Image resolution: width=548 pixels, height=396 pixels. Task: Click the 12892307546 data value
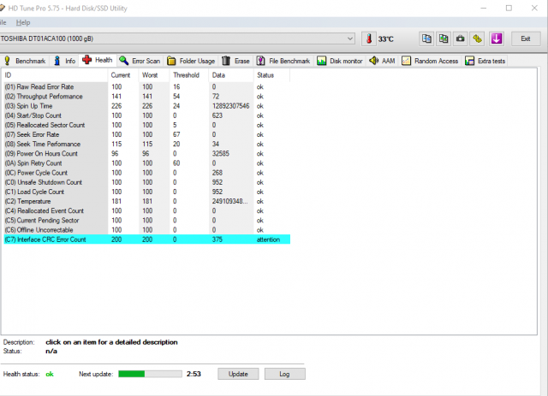230,106
